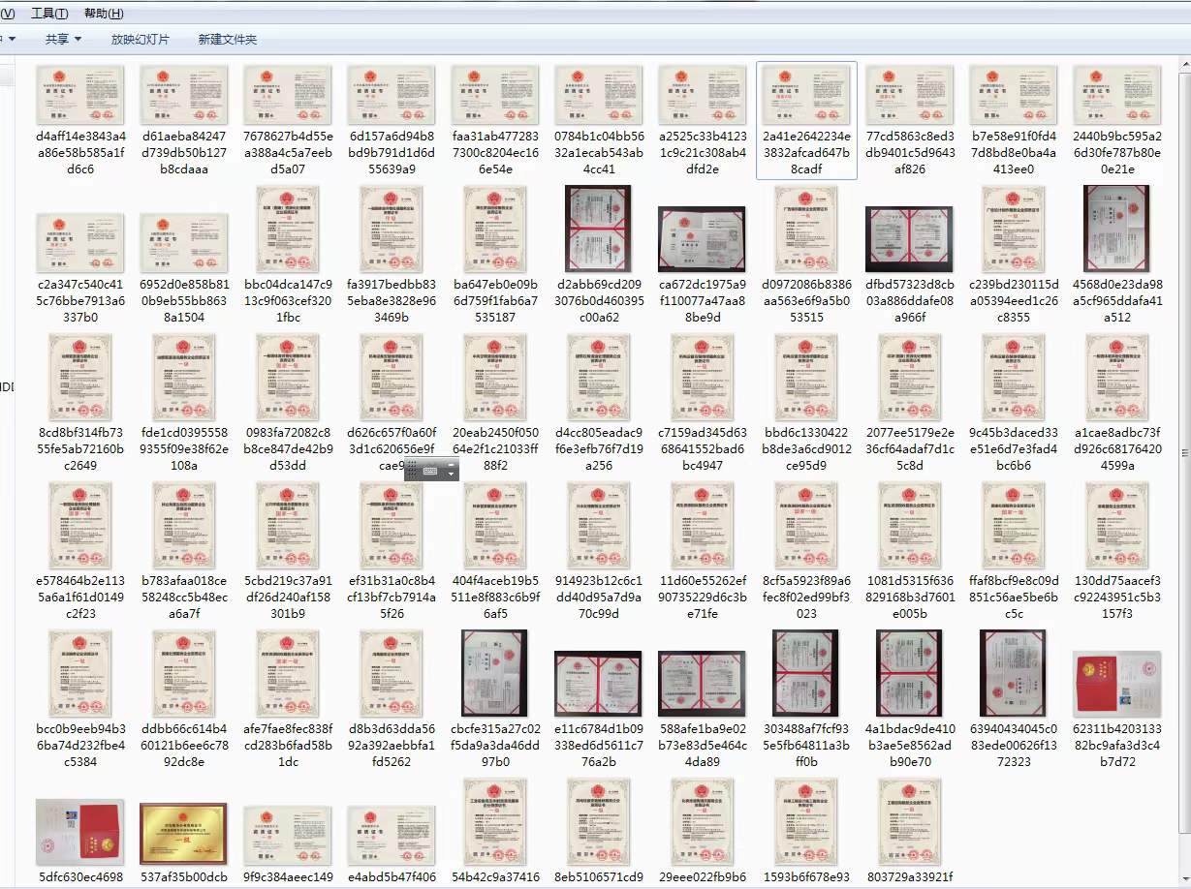Select the red booklet image 62311b4203133
This screenshot has height=889, width=1191.
coord(1116,684)
